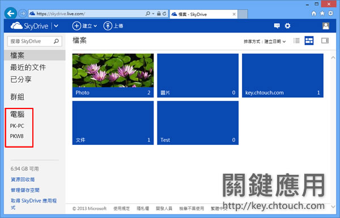Image resolution: width=340 pixels, height=218 pixels.
Task: Click the 使用規定 footer link
Action: pos(121,208)
